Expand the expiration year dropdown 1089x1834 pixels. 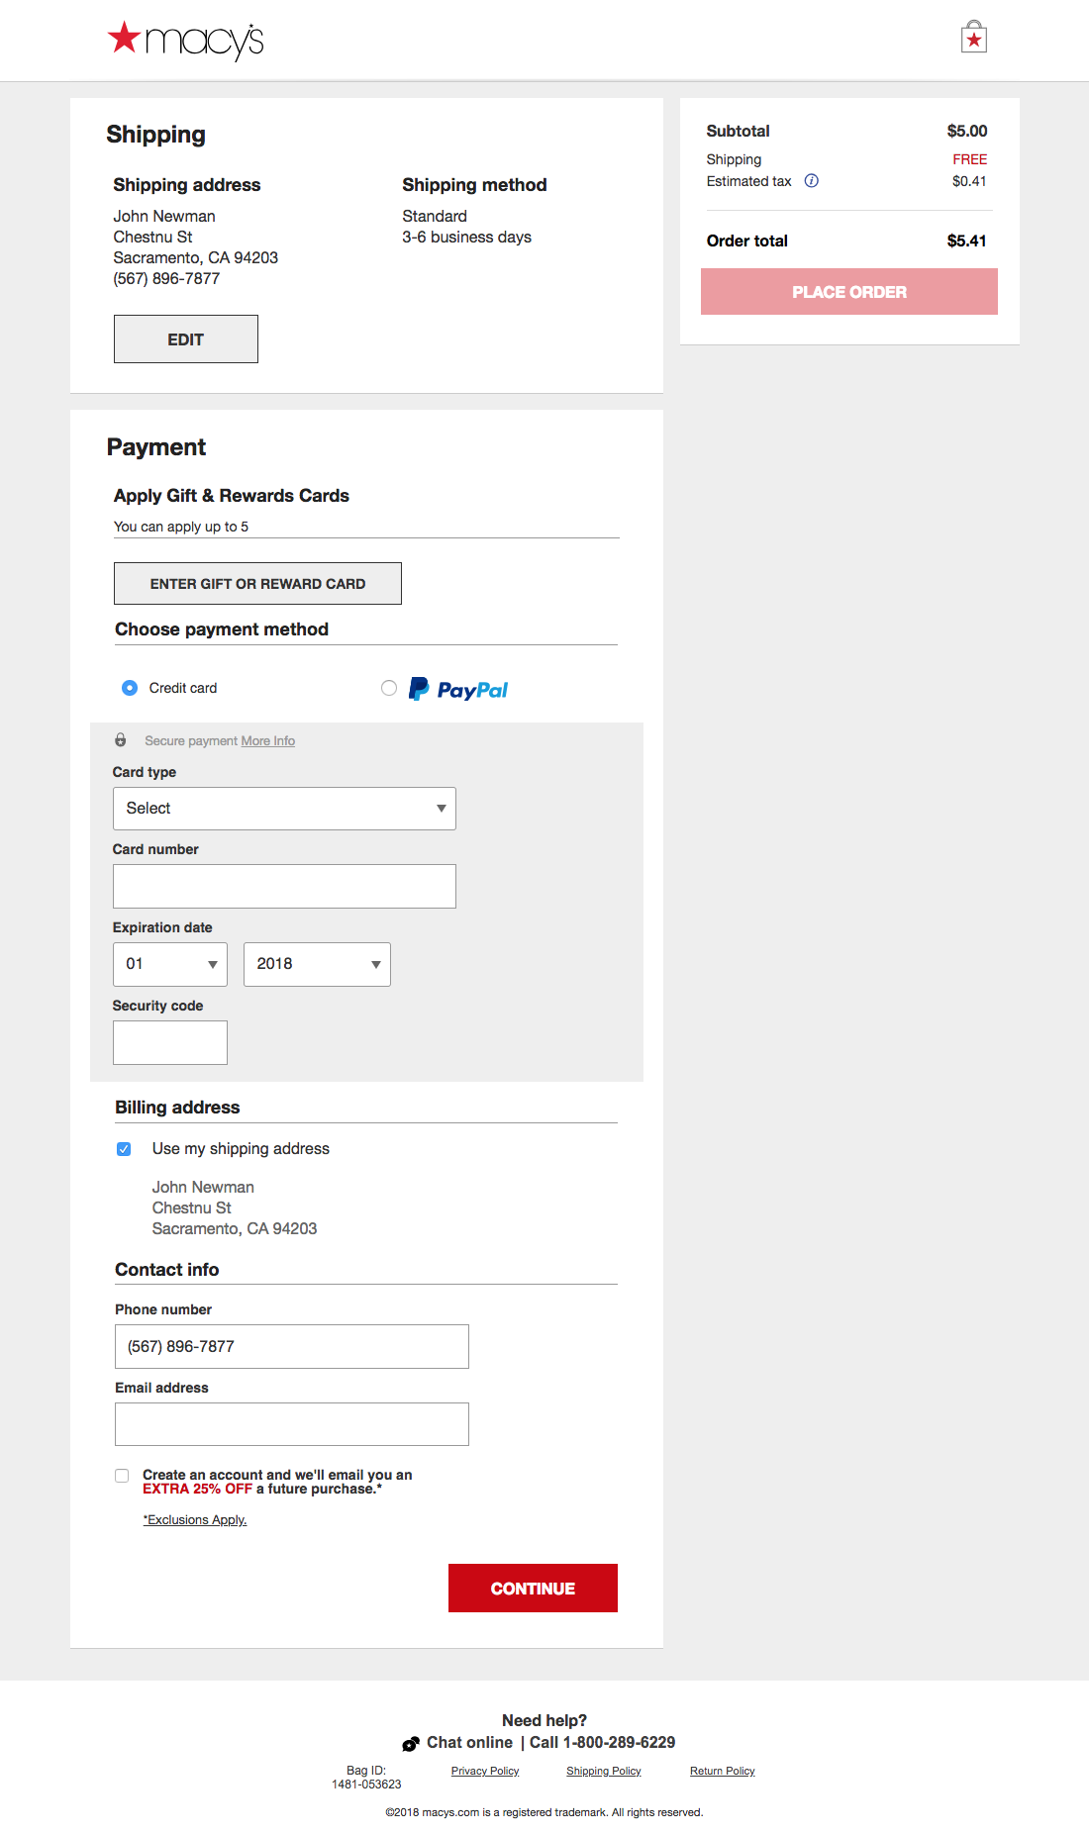(x=317, y=964)
